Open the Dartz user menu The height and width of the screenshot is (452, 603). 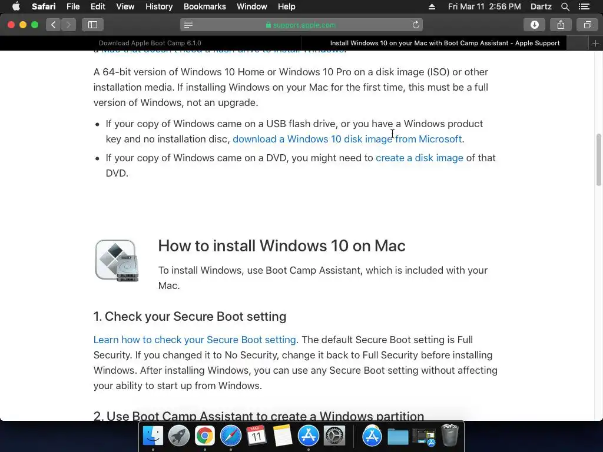[x=541, y=6]
